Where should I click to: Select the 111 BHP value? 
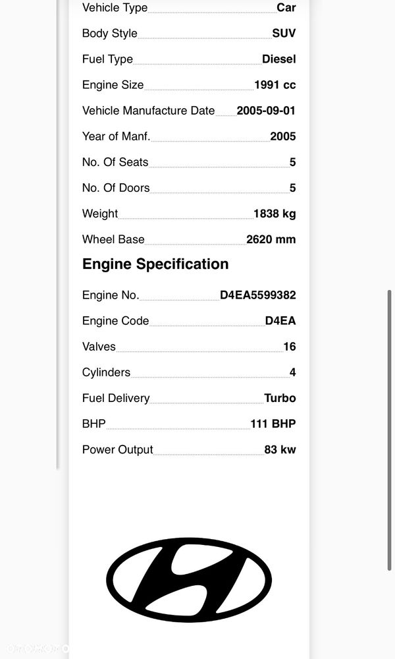[x=273, y=424]
